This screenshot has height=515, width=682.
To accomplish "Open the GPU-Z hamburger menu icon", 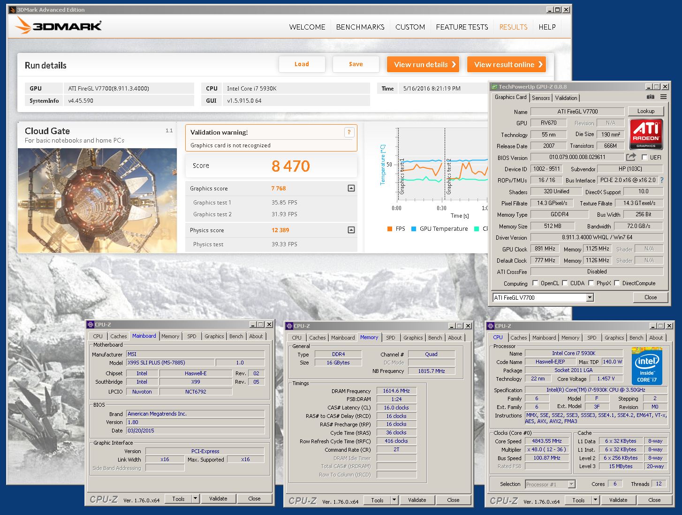I will (663, 97).
